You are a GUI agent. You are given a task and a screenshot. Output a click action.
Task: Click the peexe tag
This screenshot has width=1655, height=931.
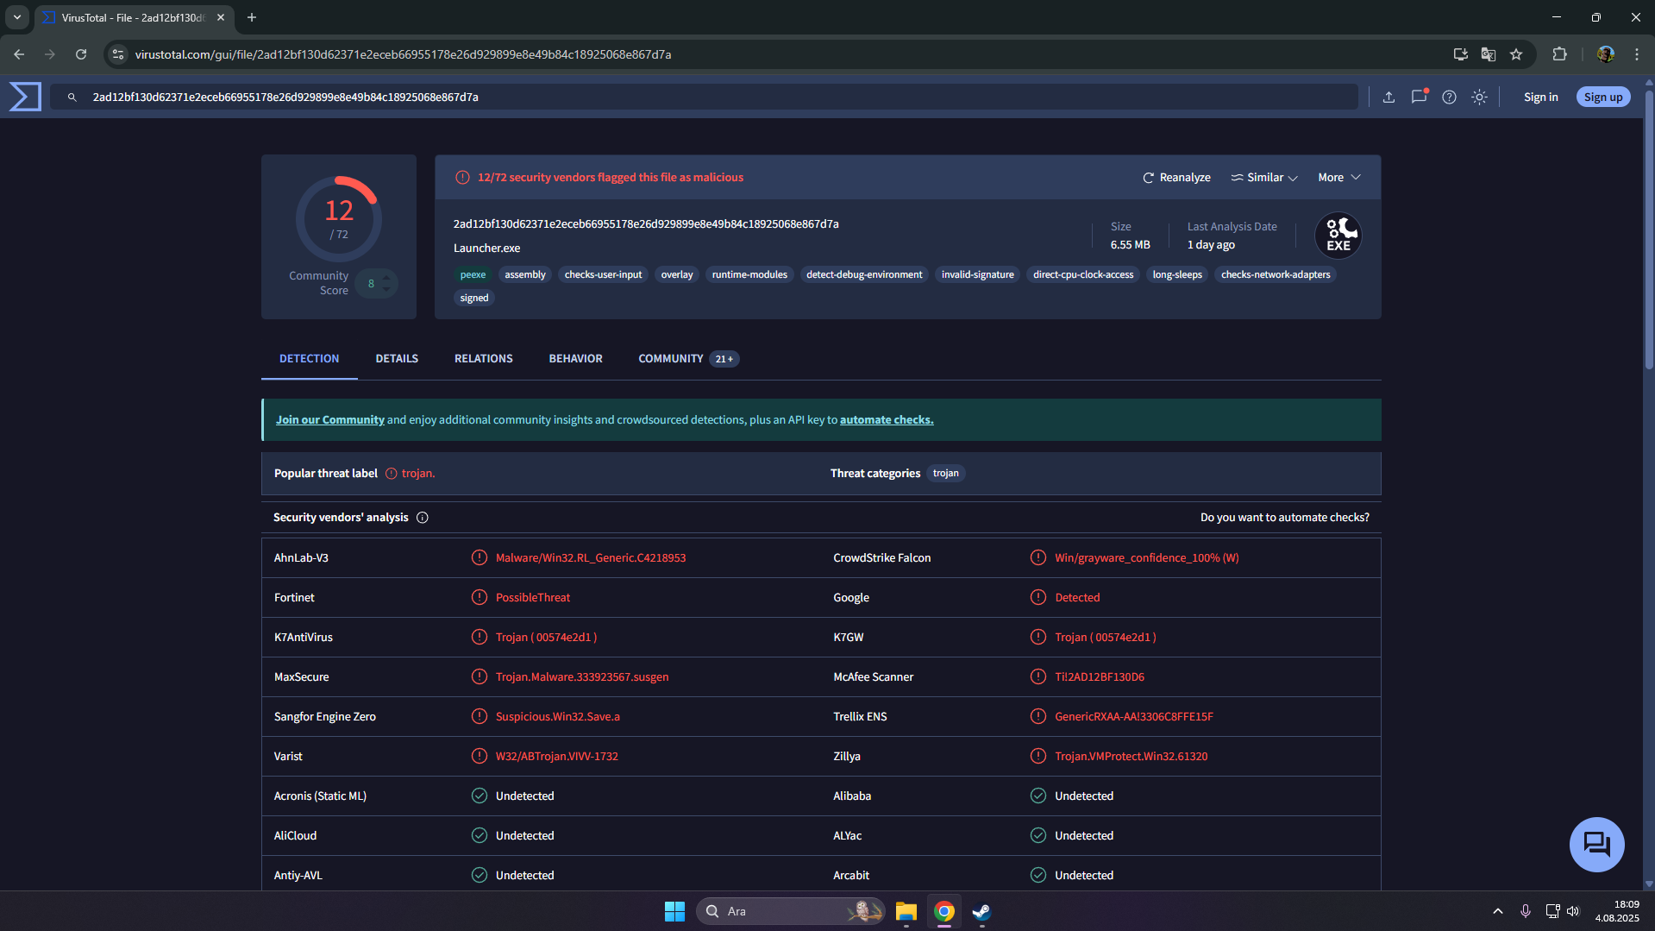tap(473, 275)
